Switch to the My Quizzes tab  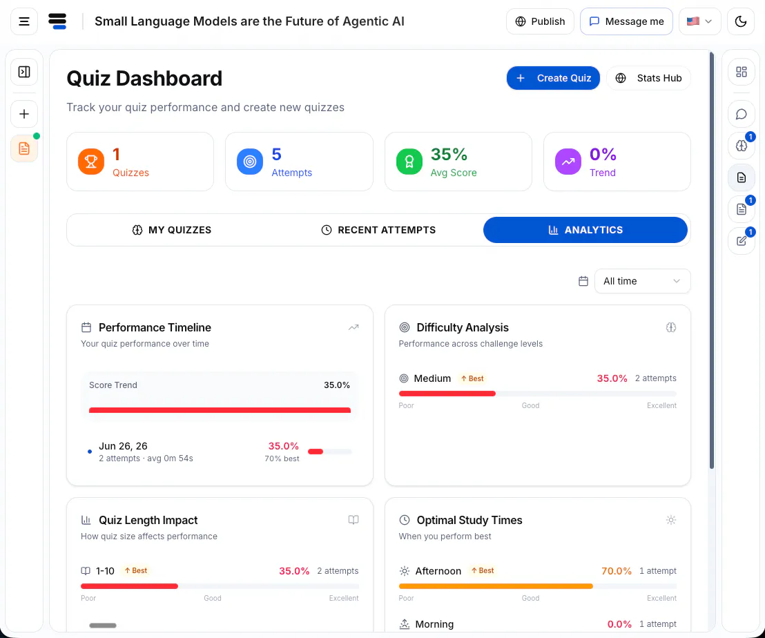point(172,230)
